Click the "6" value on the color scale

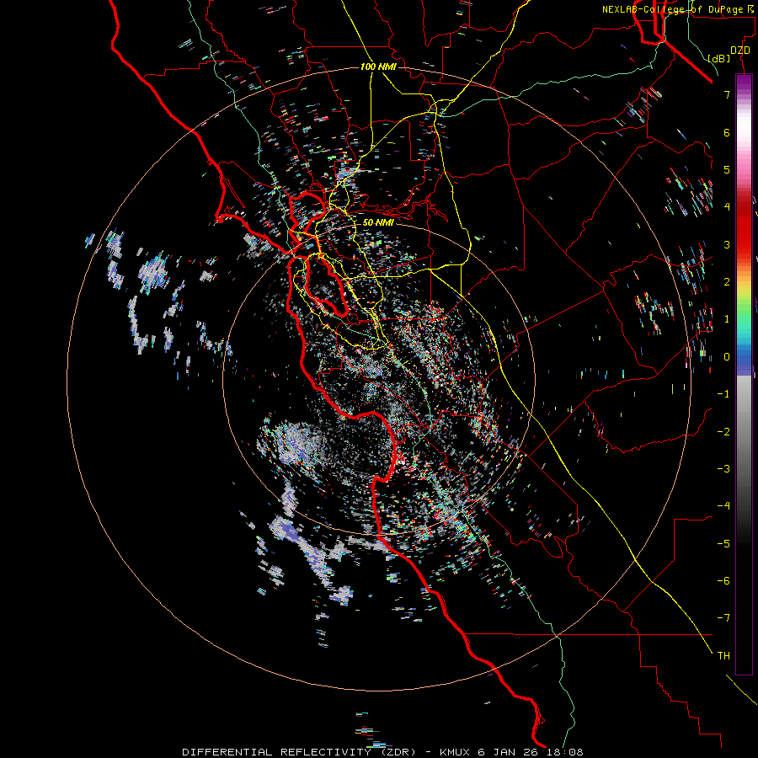[x=727, y=132]
